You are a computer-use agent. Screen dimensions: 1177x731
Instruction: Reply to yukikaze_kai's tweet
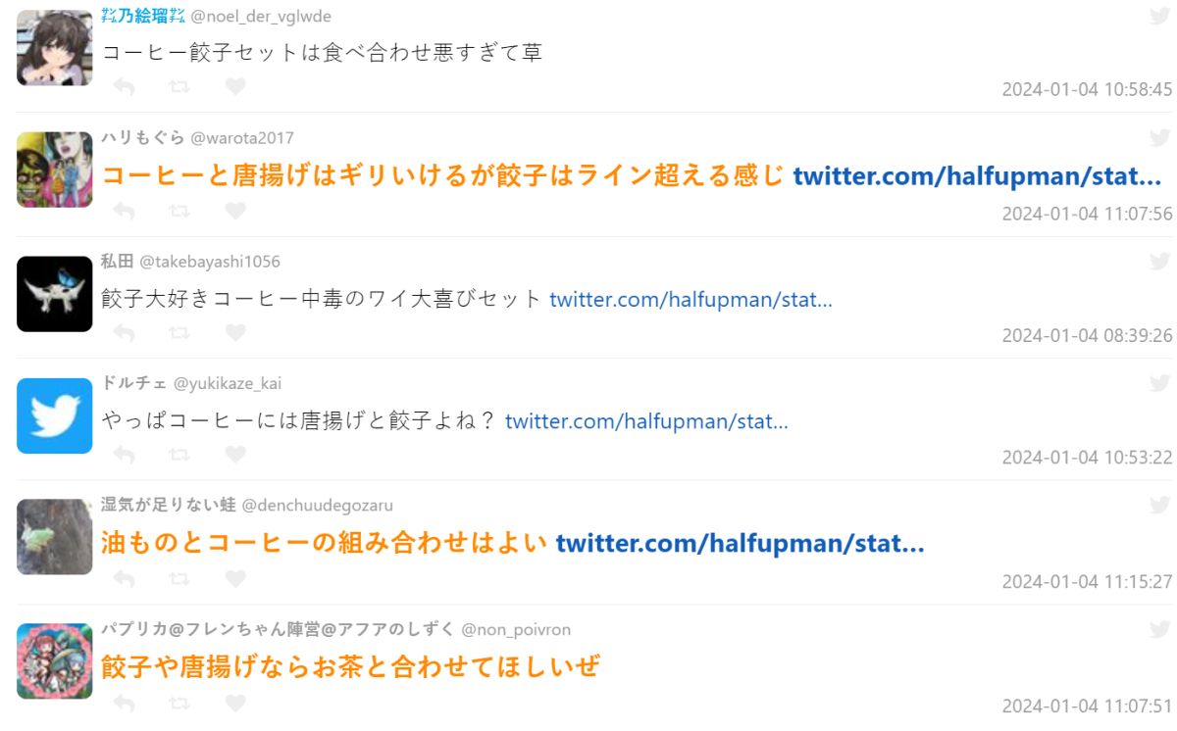(x=124, y=455)
